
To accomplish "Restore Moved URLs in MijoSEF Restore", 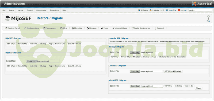I will coord(22,66).
